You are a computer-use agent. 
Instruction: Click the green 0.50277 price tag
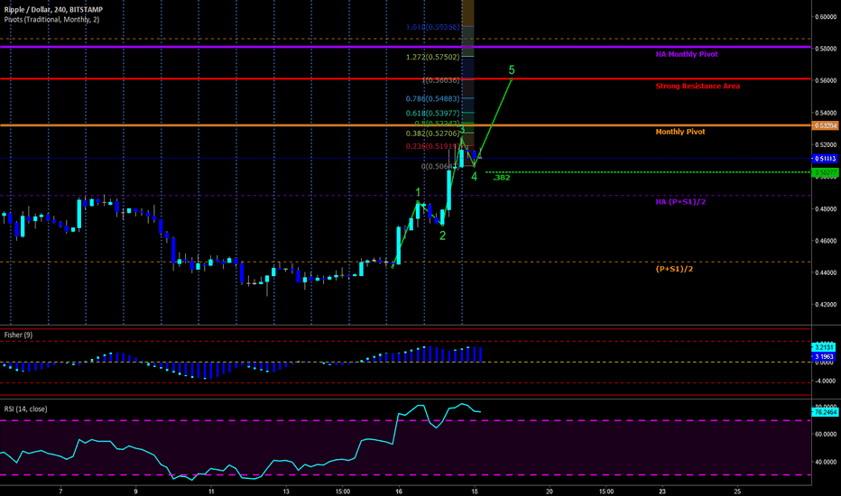tap(826, 172)
